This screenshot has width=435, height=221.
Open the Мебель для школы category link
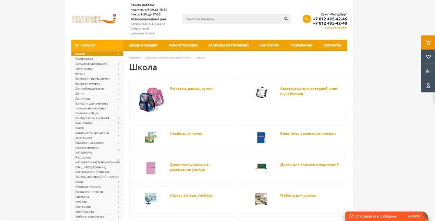pyautogui.click(x=298, y=195)
